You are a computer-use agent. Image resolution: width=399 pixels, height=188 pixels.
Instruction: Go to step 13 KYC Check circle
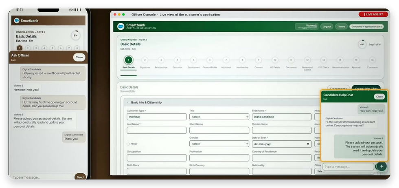pyautogui.click(x=323, y=60)
